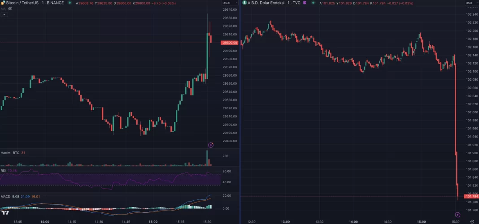This screenshot has height=224, width=479.
Task: Click the purple flag next to TVC
Action: (x=305, y=3)
